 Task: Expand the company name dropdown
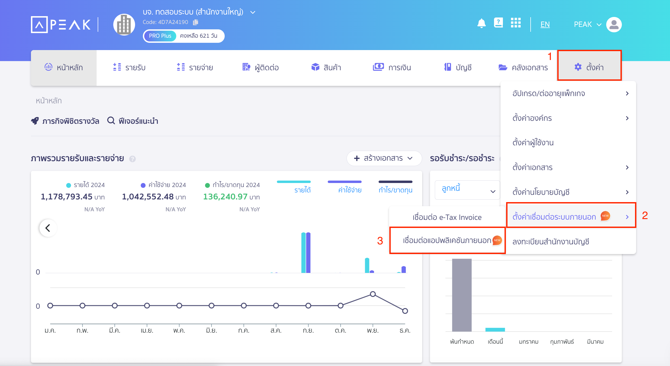(x=253, y=12)
